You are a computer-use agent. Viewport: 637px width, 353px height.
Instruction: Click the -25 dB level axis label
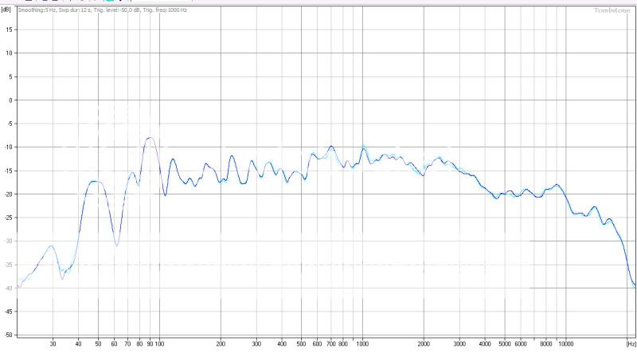pyautogui.click(x=8, y=218)
